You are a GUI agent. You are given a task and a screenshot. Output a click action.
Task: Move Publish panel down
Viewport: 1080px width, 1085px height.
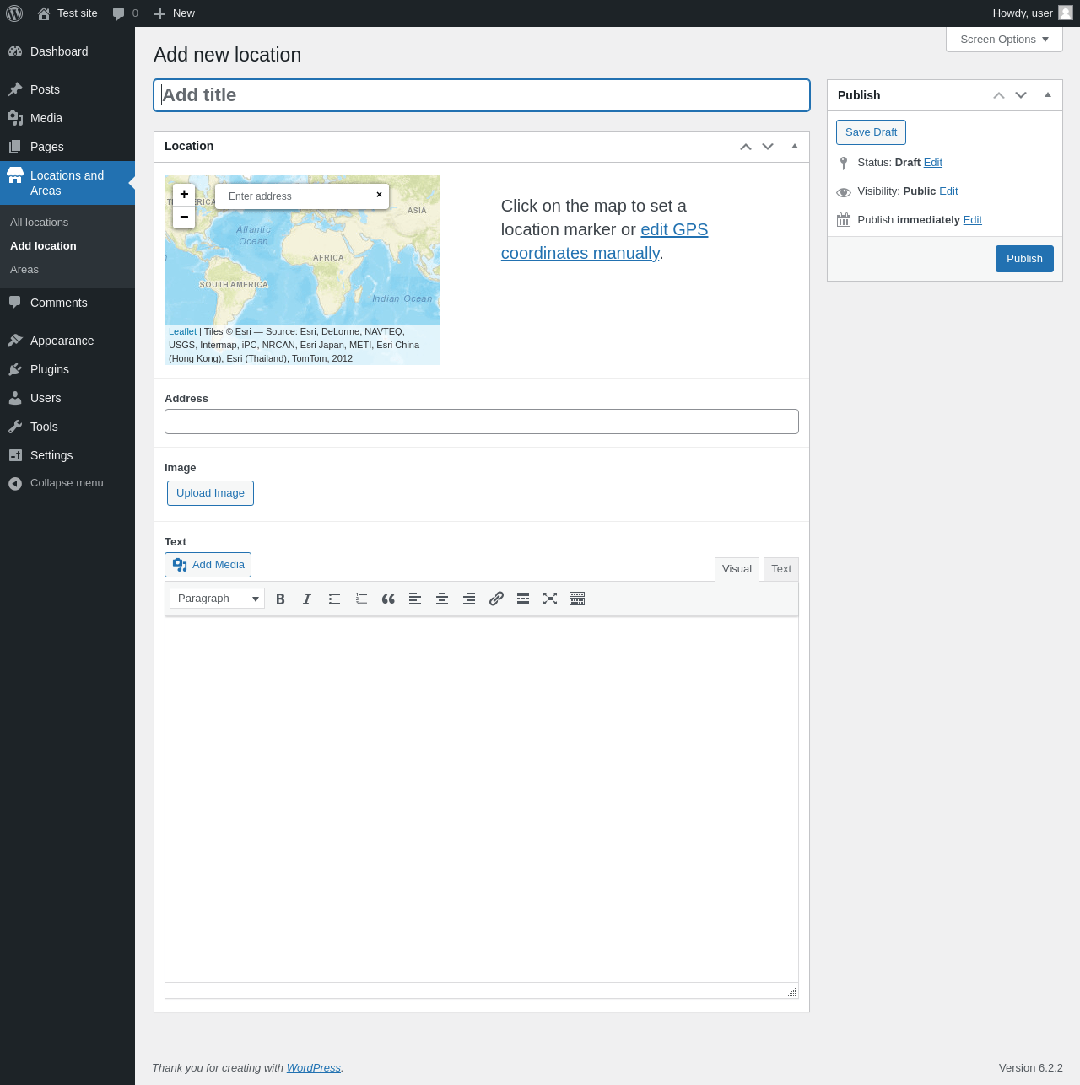click(x=1021, y=95)
